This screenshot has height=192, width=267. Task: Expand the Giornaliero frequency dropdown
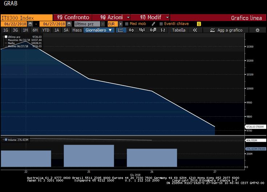point(99,30)
